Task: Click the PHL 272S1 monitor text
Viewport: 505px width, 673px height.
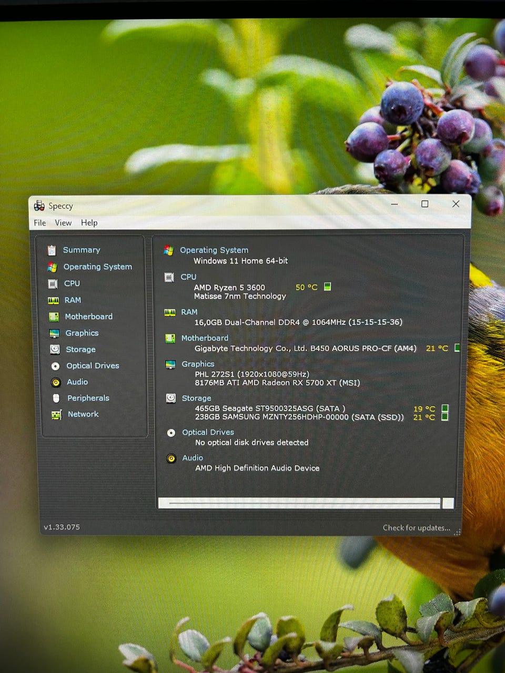Action: pyautogui.click(x=252, y=374)
